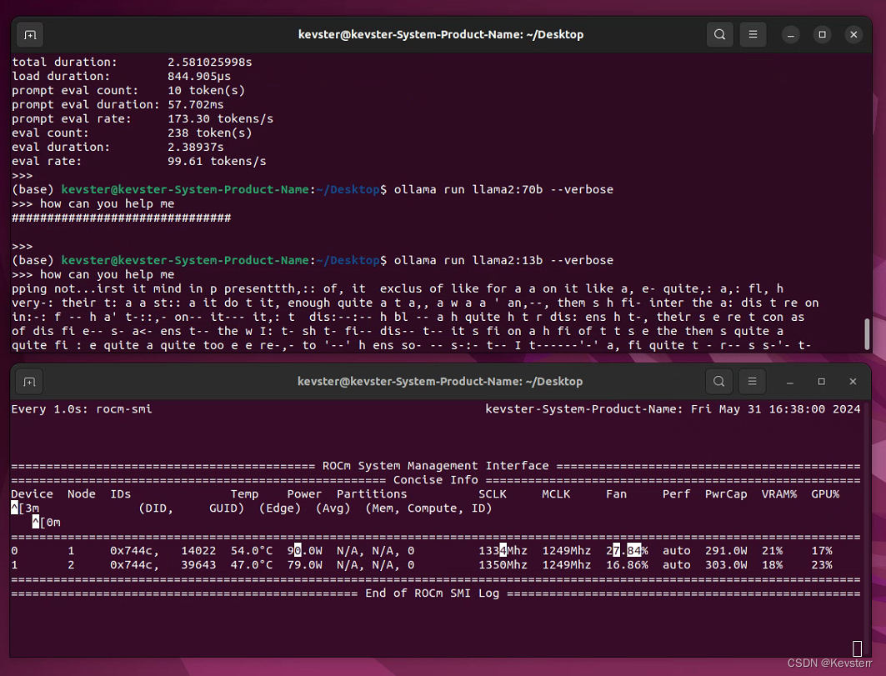Image resolution: width=886 pixels, height=676 pixels.
Task: Click the 'Fri May 31 16:38:00 2024' timestamp
Action: coord(776,408)
